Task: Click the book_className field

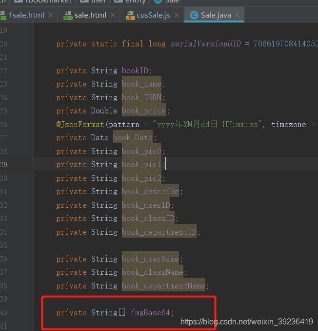Action: (x=153, y=272)
